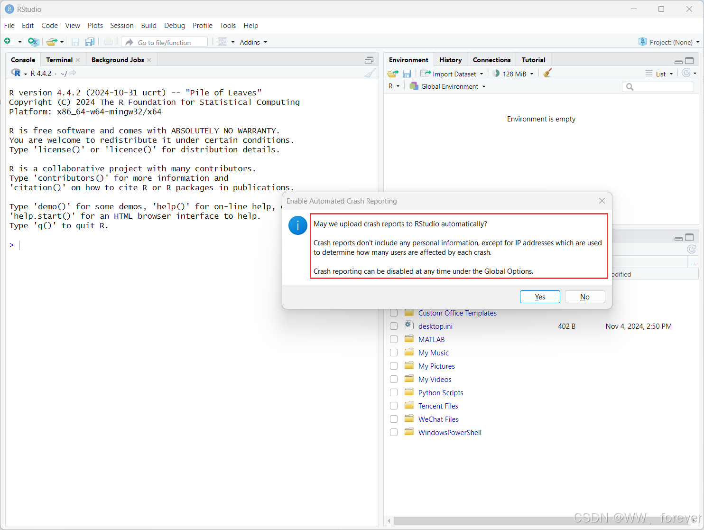704x530 pixels.
Task: Click the Save all documents icon
Action: (90, 42)
